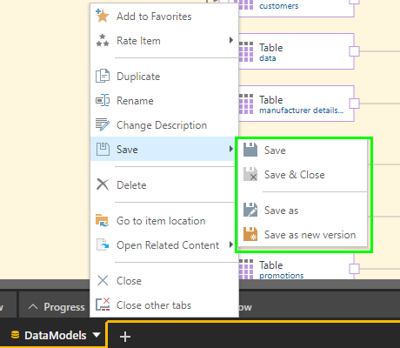Click the Save as new version icon
Image resolution: width=400 pixels, height=348 pixels.
(x=250, y=234)
